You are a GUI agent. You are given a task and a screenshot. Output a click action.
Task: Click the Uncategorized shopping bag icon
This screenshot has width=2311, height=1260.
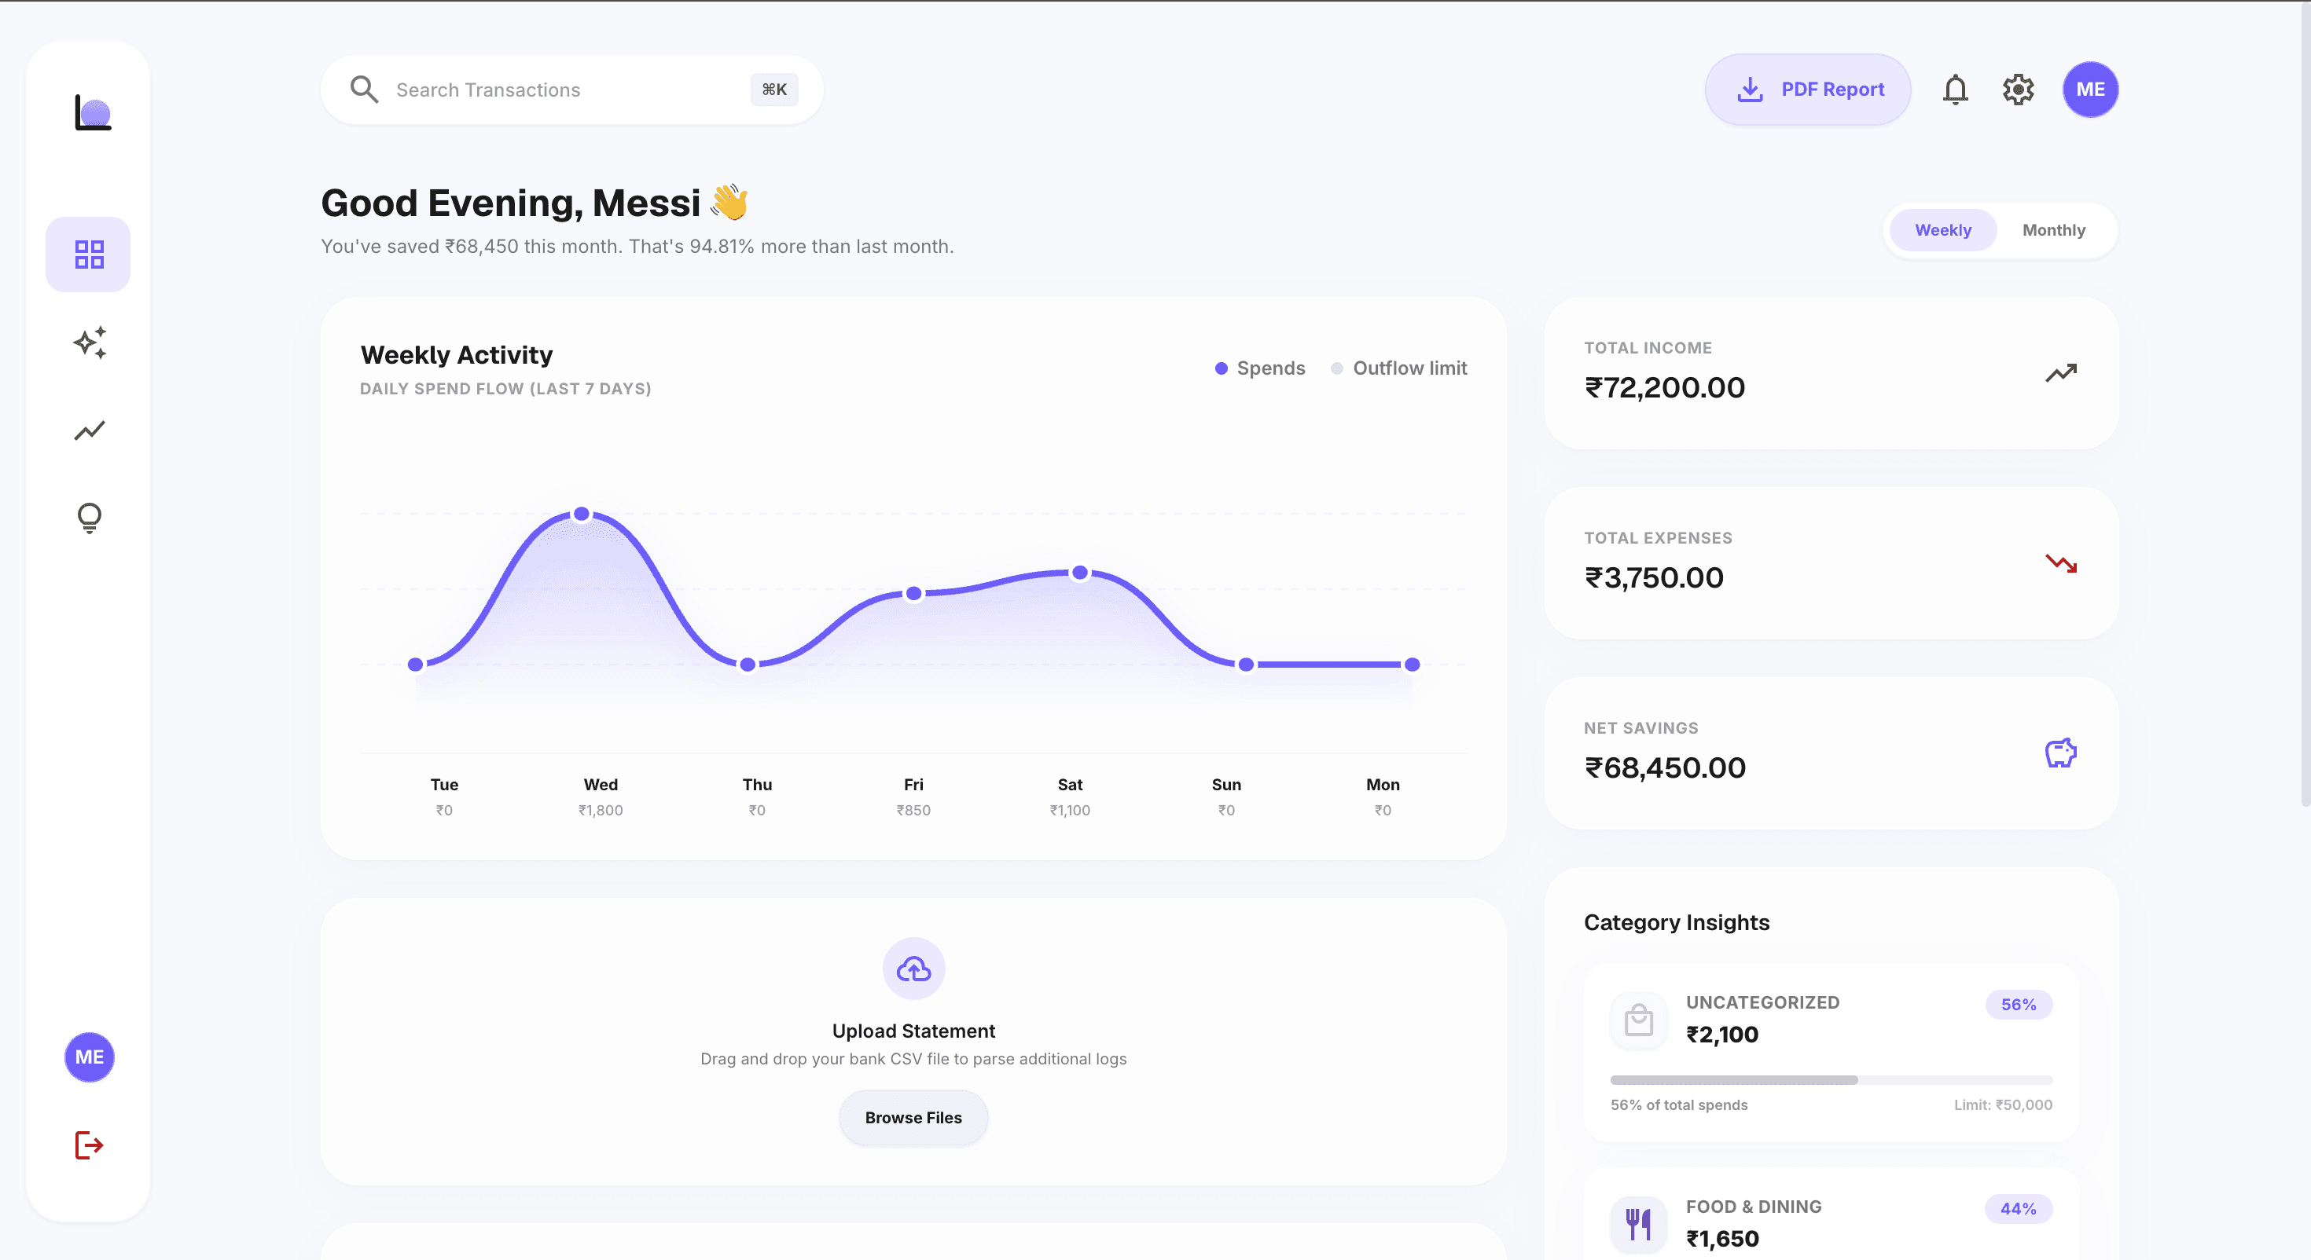tap(1638, 1019)
